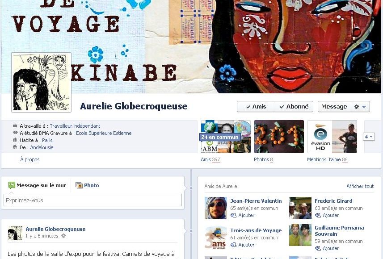Select the Message sur le mur tab
The width and height of the screenshot is (383, 259).
click(37, 185)
